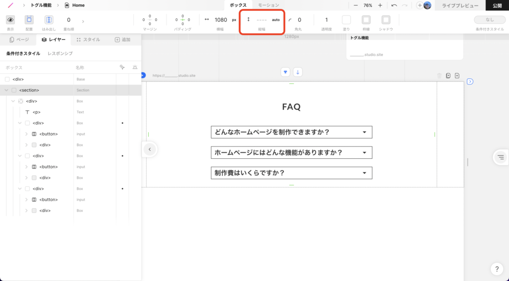Open the 枠線 border swatch
The image size is (509, 281).
coord(366,20)
